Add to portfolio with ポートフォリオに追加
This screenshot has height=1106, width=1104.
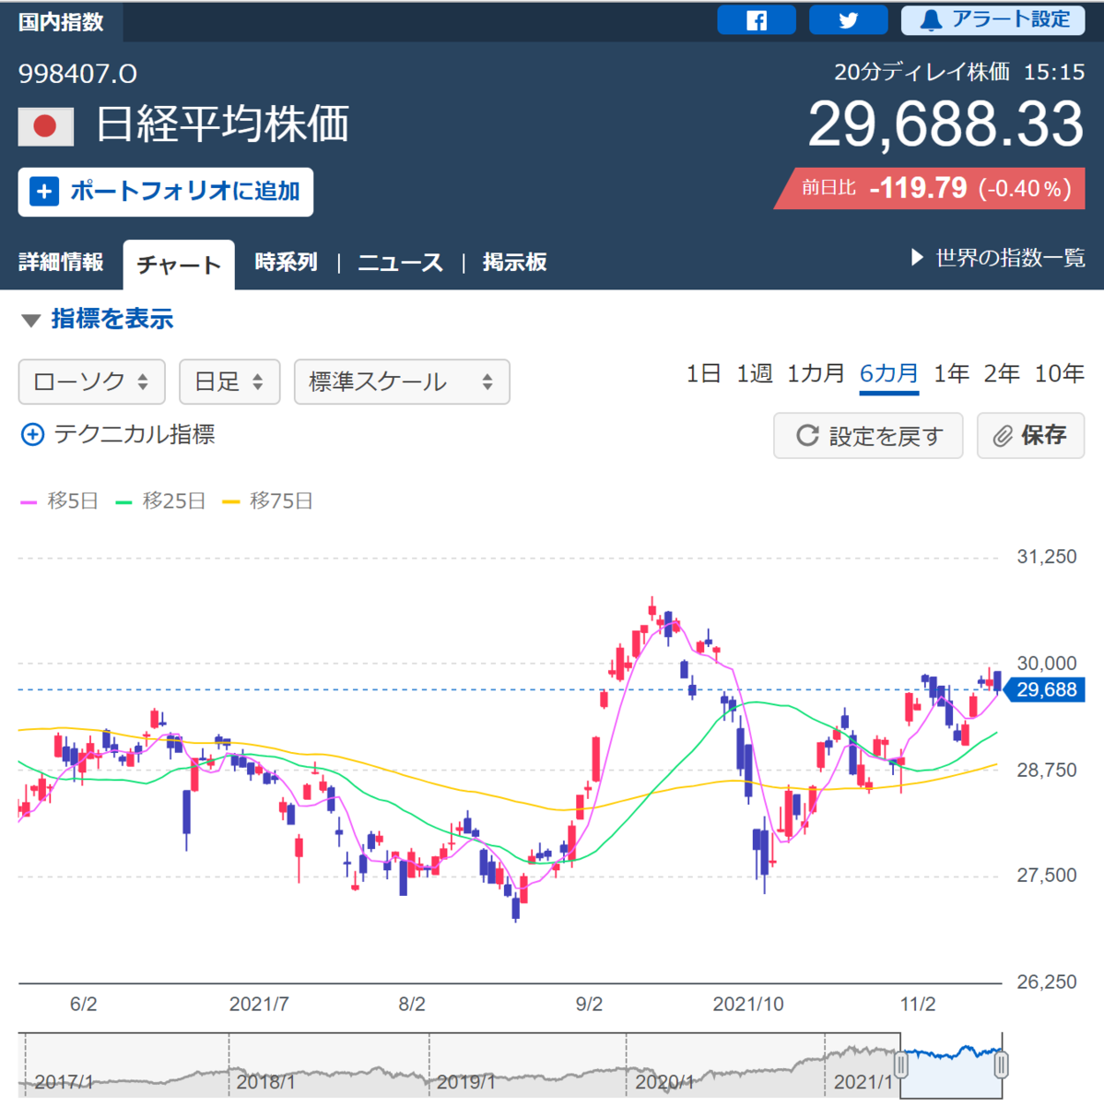tap(166, 192)
